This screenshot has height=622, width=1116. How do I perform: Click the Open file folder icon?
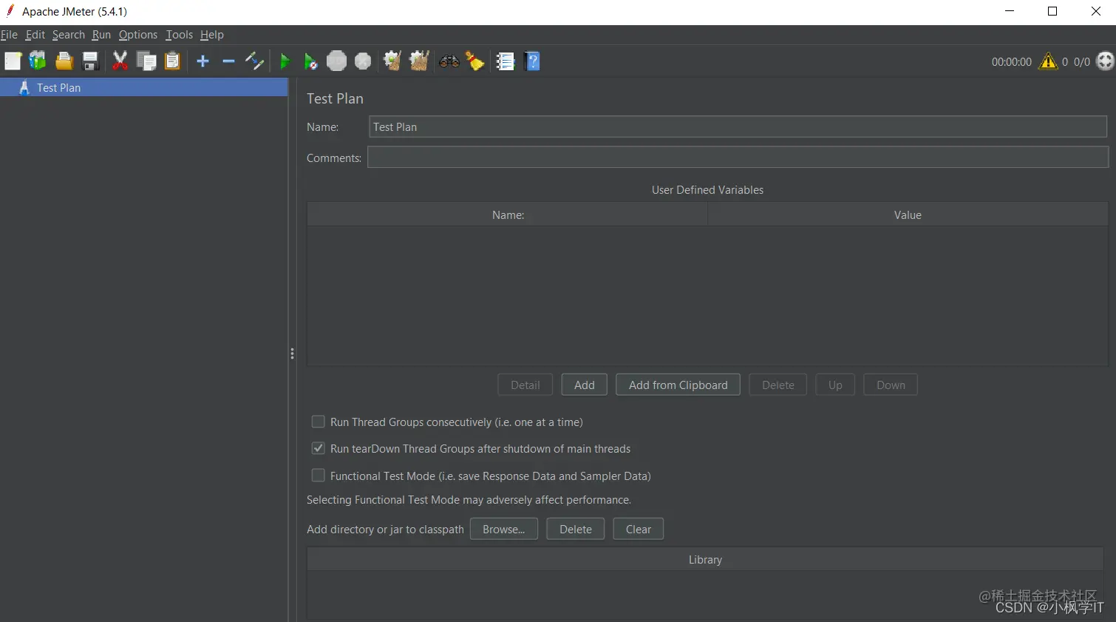[64, 61]
